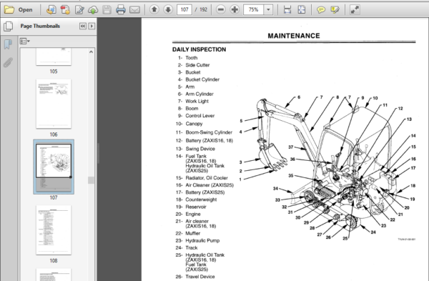Click the page number field showing 107
429x281 pixels.
point(184,10)
